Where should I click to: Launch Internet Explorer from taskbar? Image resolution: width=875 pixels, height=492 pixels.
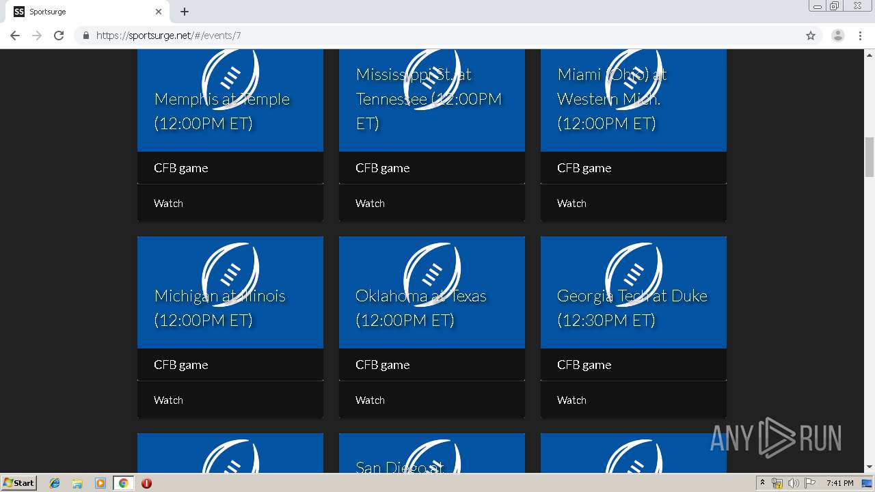pyautogui.click(x=55, y=483)
